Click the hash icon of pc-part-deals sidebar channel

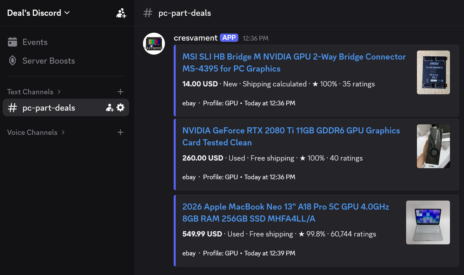tap(13, 108)
